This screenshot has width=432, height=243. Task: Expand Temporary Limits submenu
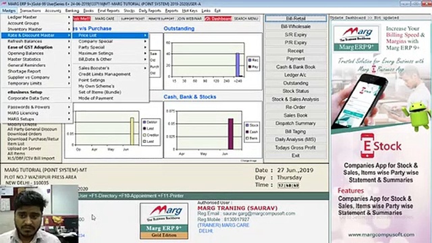[x=36, y=83]
